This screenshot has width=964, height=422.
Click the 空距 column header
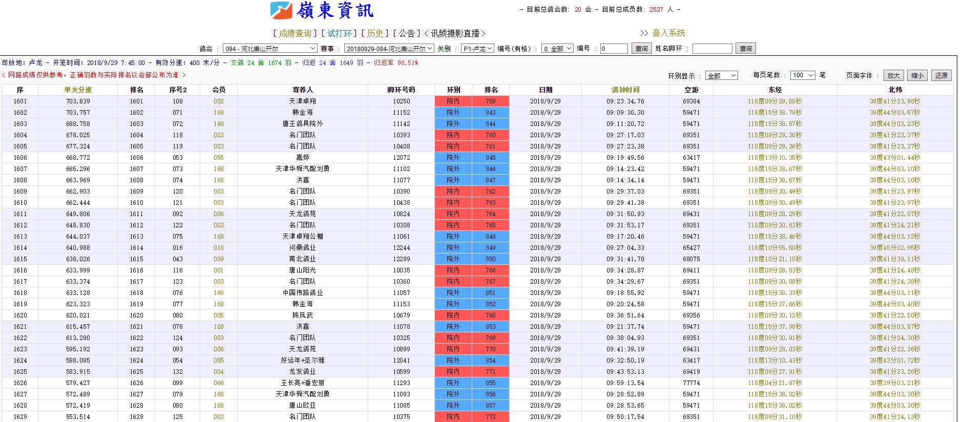(691, 90)
